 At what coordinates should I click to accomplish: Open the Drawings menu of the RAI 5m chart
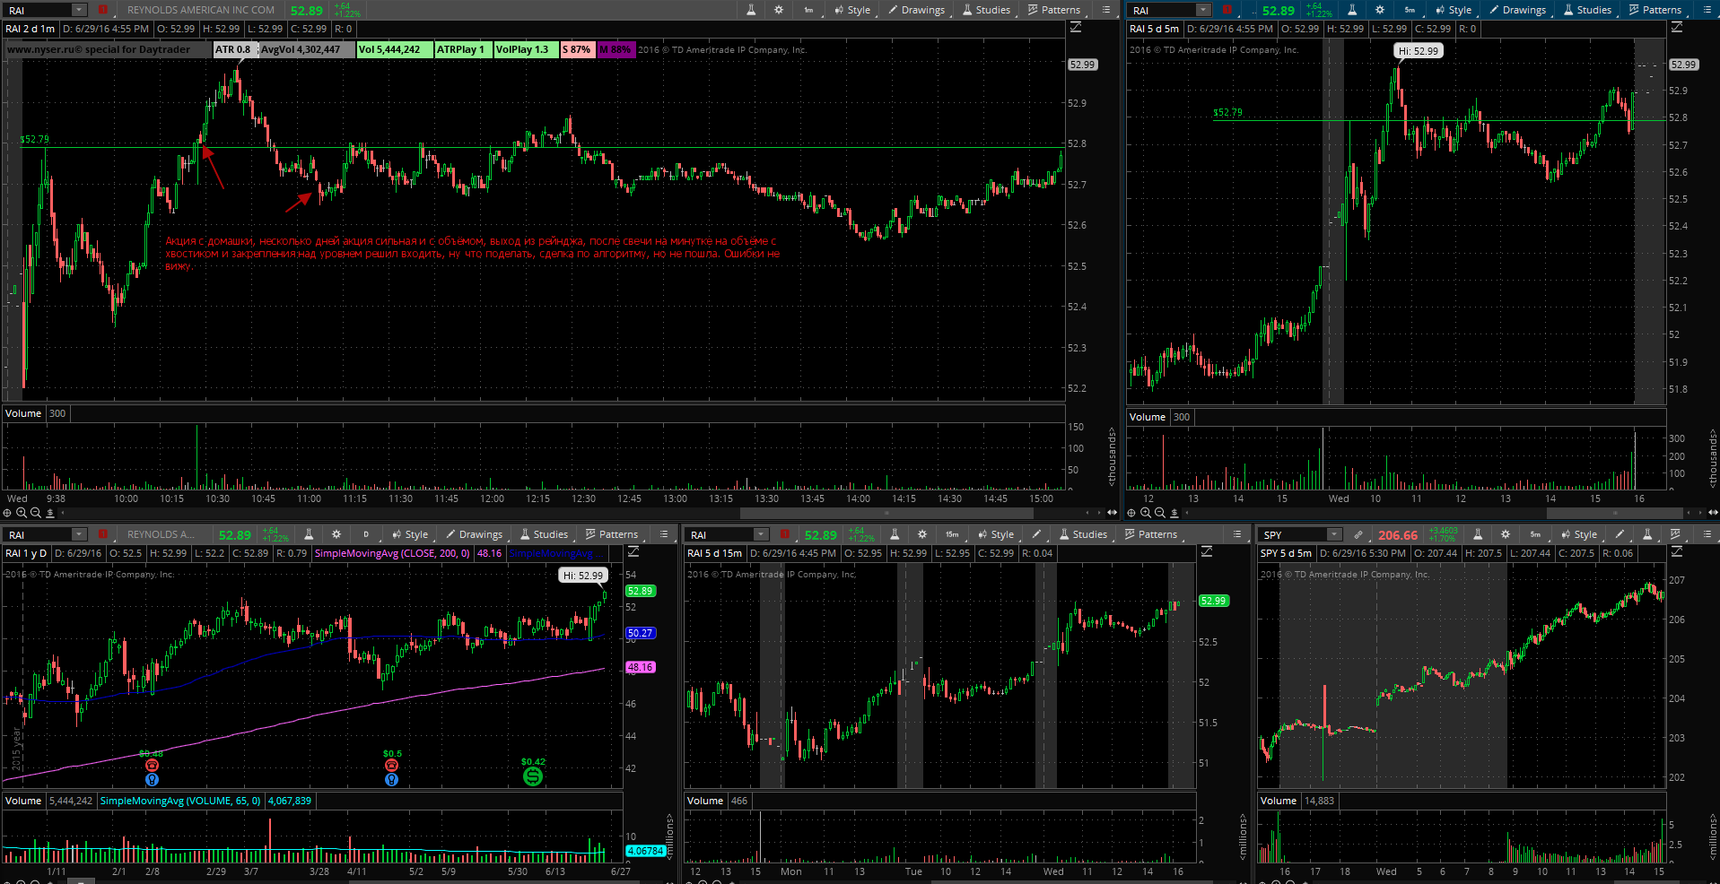(x=1517, y=10)
